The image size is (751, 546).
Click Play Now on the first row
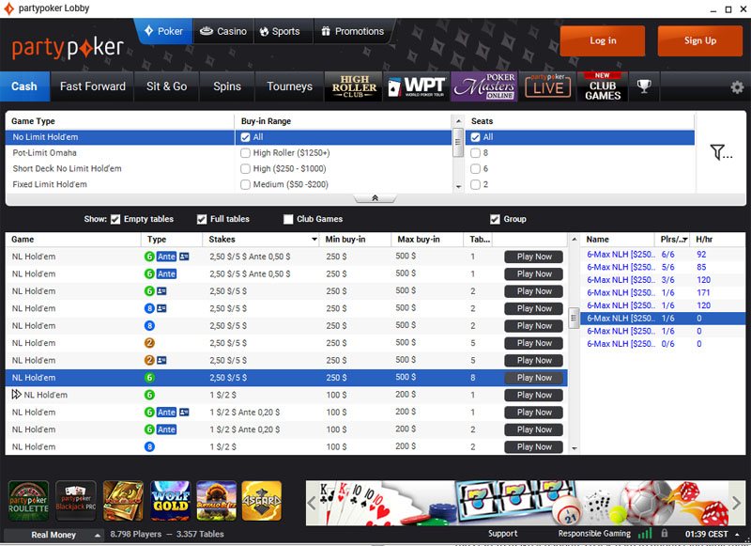pos(533,257)
